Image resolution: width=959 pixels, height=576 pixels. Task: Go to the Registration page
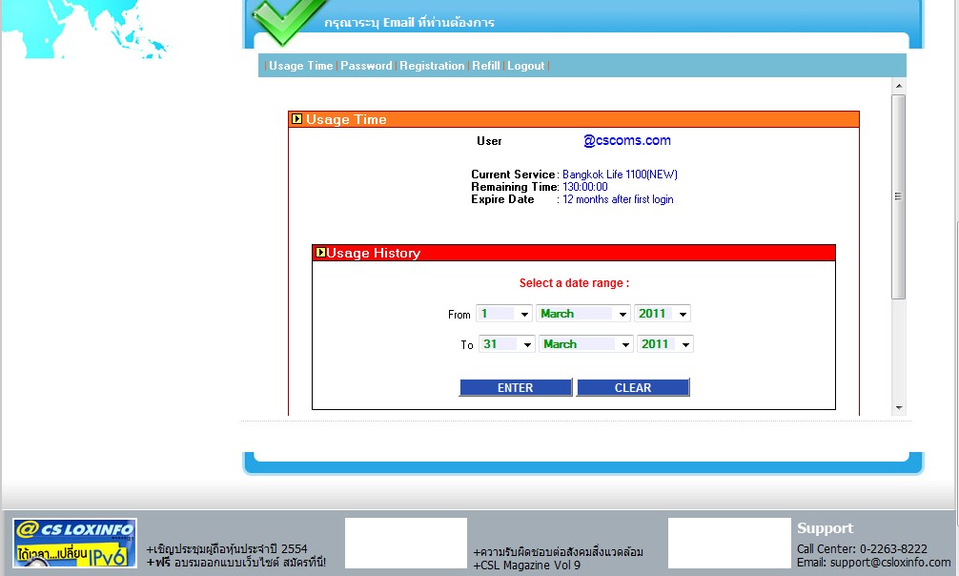coord(432,66)
